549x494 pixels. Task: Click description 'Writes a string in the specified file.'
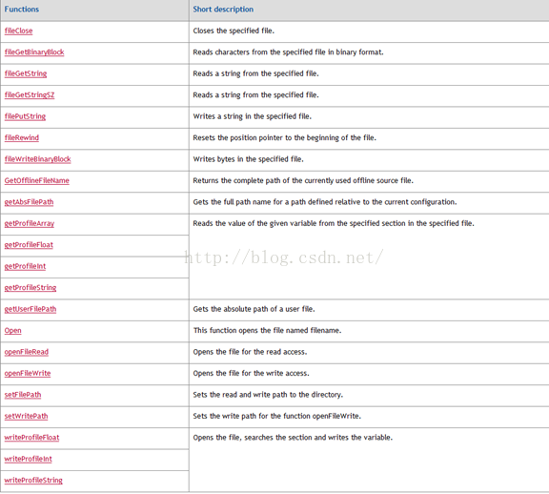pos(252,116)
